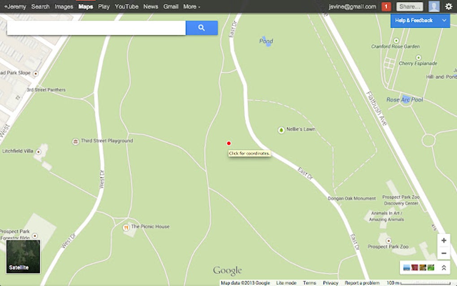Image resolution: width=457 pixels, height=286 pixels.
Task: Select the Nellie's Lawn tree marker
Action: click(281, 130)
